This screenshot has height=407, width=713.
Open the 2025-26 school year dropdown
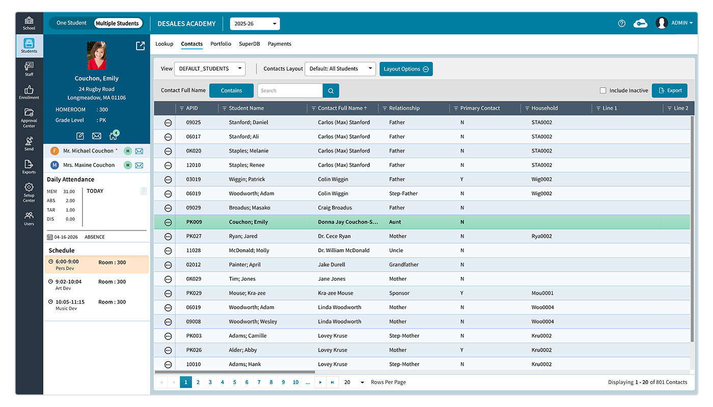click(255, 23)
